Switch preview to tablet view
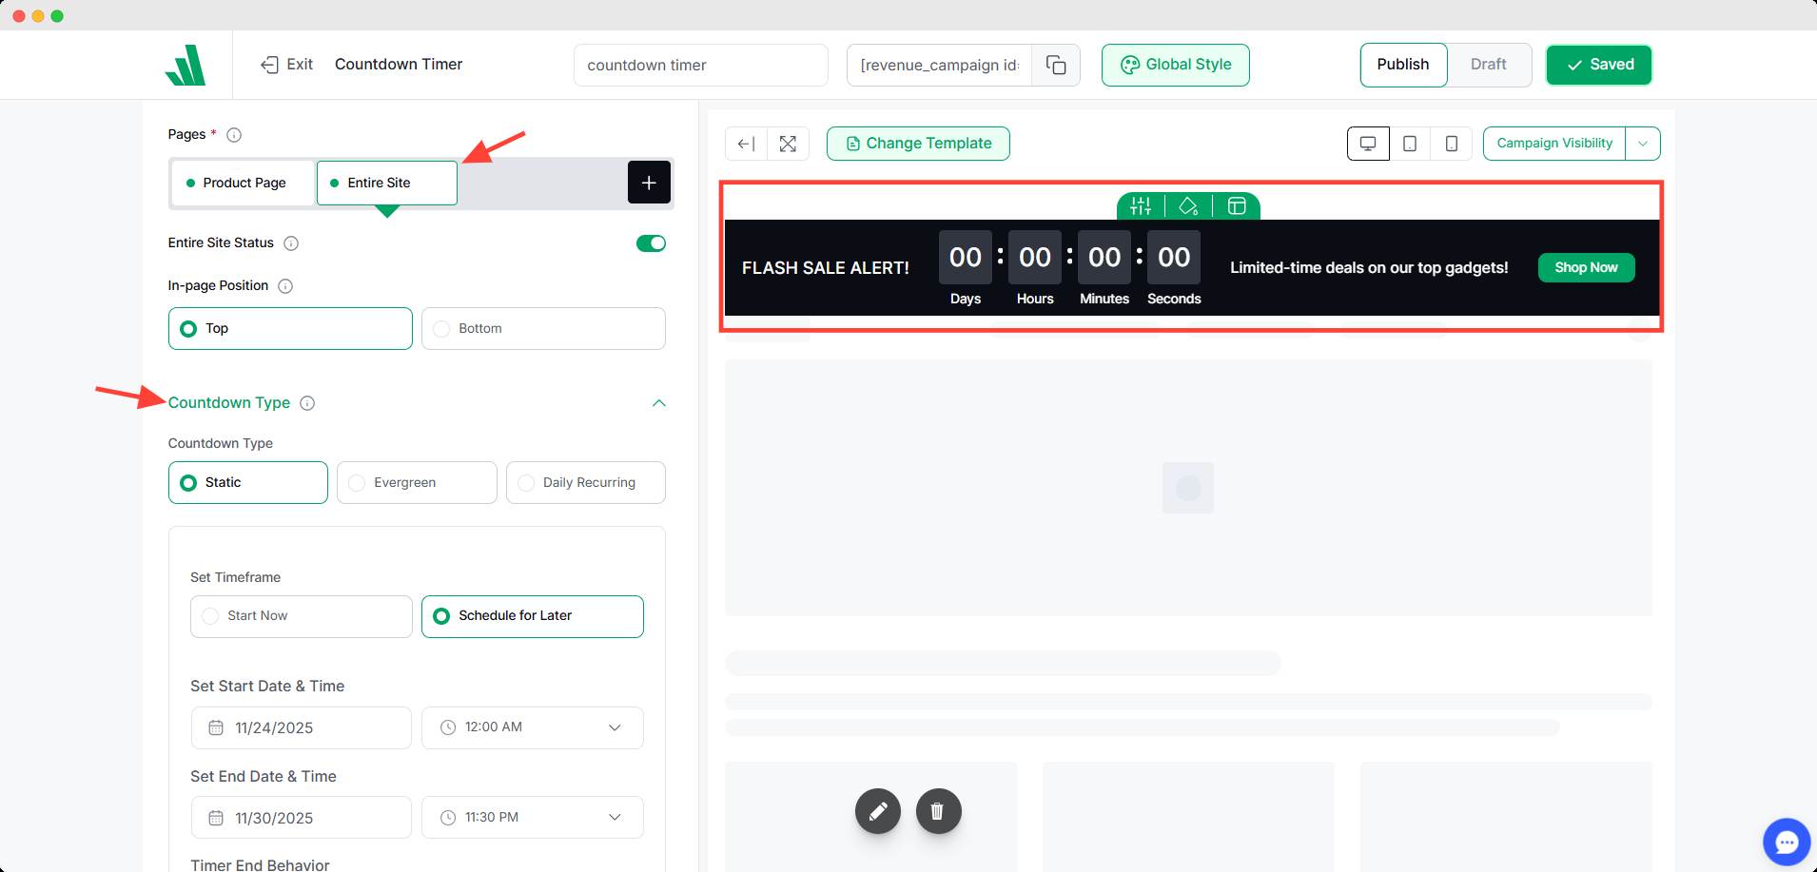1817x872 pixels. click(1409, 143)
